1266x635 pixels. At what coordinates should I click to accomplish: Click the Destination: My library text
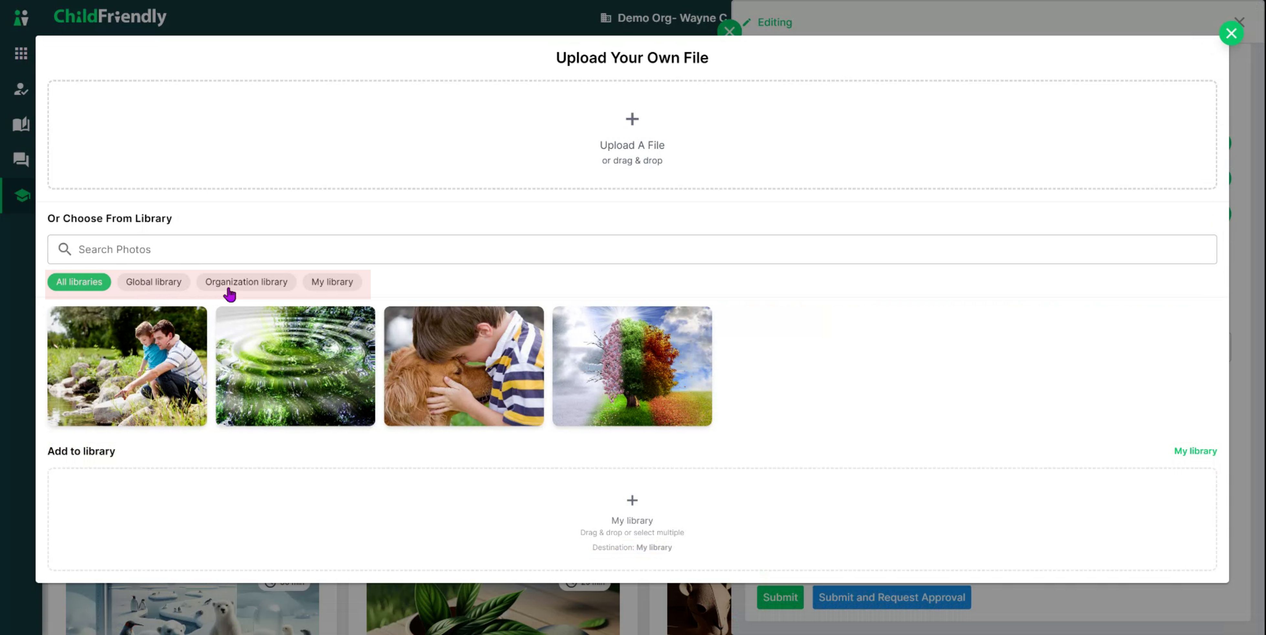[632, 547]
